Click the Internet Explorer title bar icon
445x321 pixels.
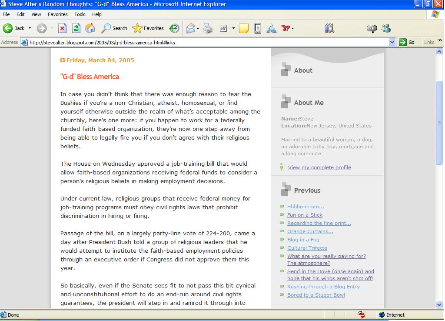coord(3,4)
